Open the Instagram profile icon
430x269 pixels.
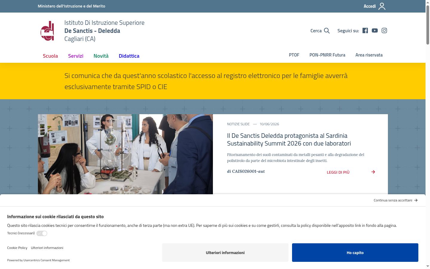(384, 30)
